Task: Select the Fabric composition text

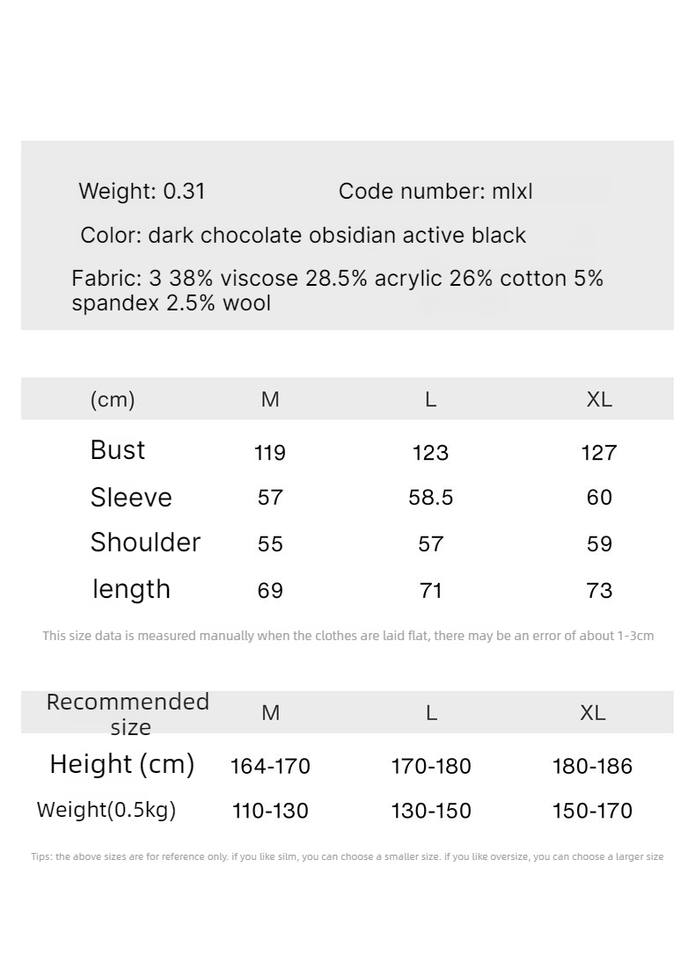Action: 337,290
